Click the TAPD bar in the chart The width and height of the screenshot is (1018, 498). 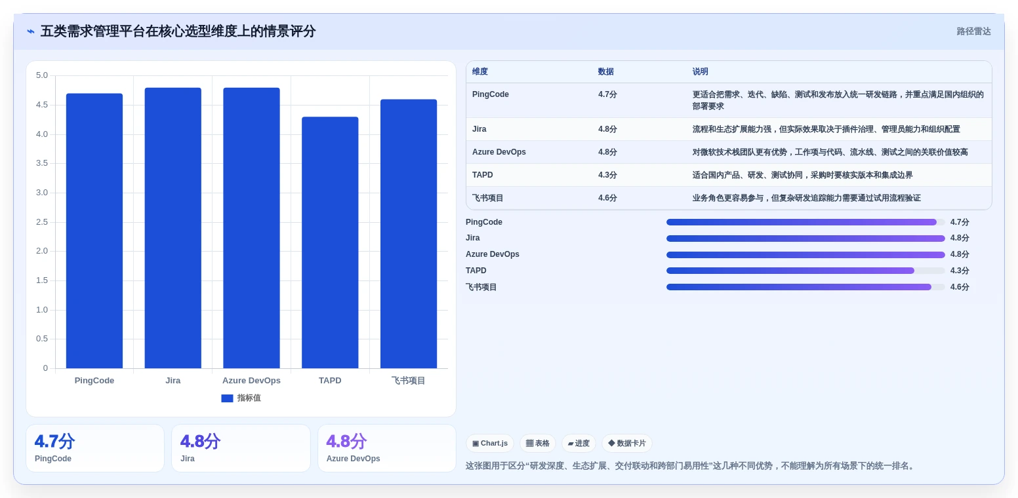tap(330, 242)
